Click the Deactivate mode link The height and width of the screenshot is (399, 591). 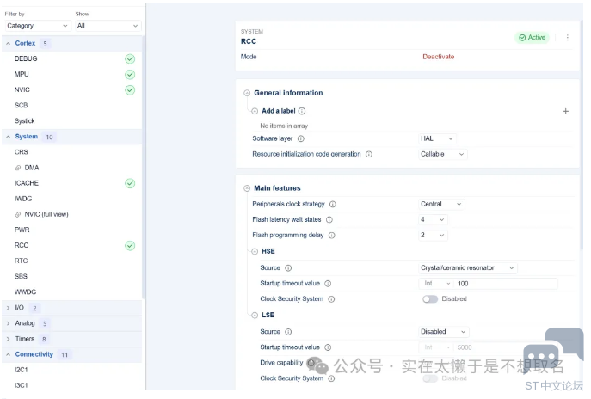(438, 57)
